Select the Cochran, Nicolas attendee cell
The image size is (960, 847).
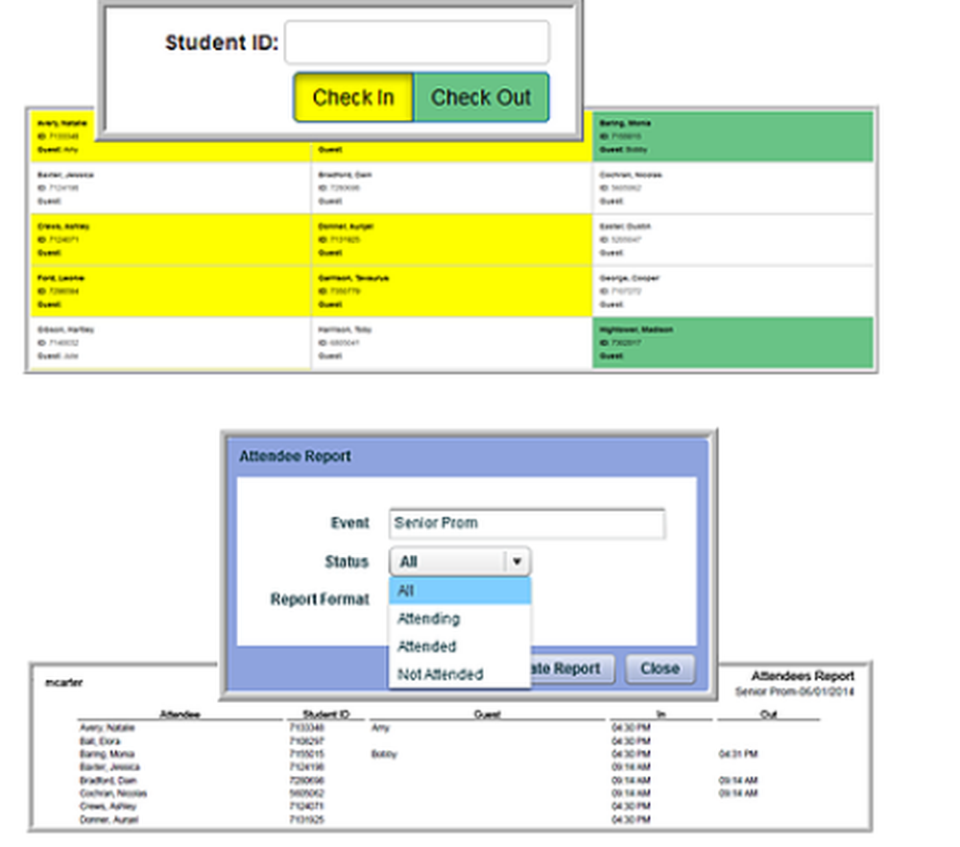pyautogui.click(x=732, y=188)
